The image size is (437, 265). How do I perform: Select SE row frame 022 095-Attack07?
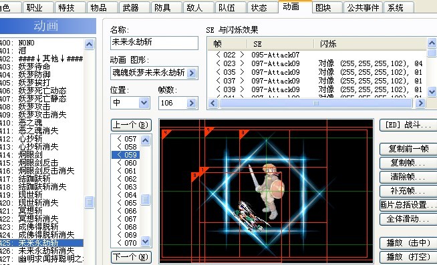pyautogui.click(x=317, y=55)
